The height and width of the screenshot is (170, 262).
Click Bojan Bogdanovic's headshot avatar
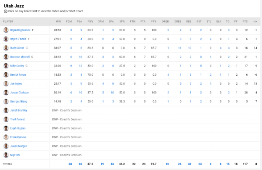click(6, 30)
